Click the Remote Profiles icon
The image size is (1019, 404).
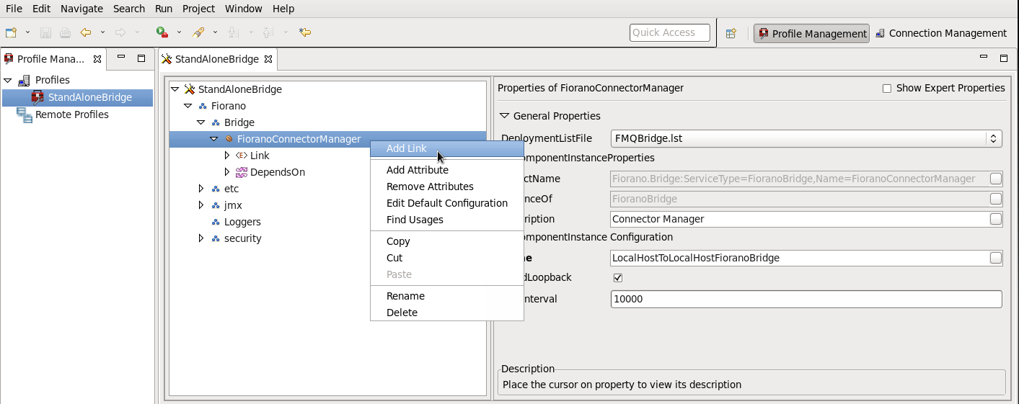click(x=24, y=115)
